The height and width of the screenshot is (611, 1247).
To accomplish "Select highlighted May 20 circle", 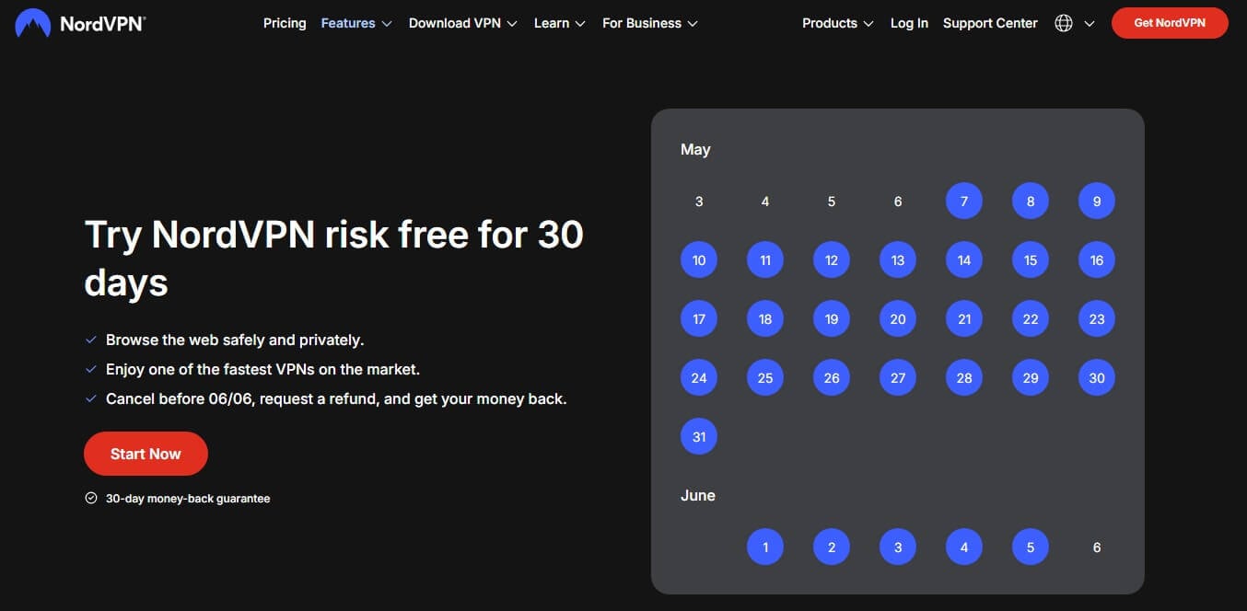I will point(898,318).
